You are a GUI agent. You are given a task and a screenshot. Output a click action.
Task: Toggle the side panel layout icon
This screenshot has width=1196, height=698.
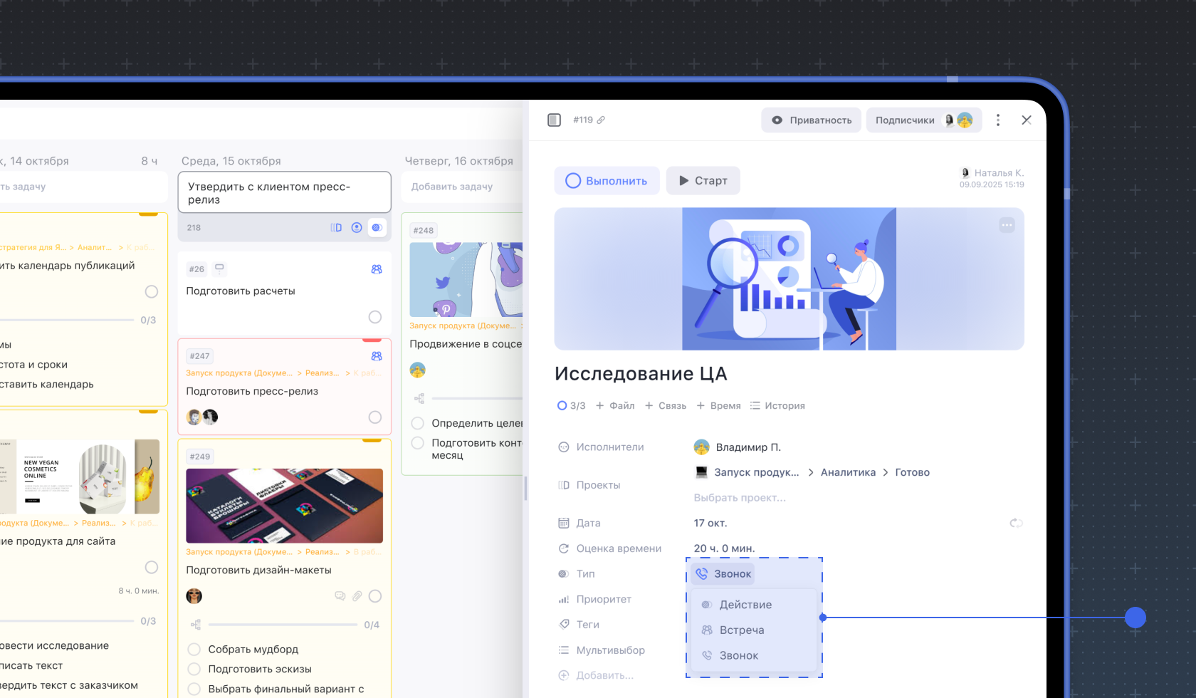tap(554, 120)
